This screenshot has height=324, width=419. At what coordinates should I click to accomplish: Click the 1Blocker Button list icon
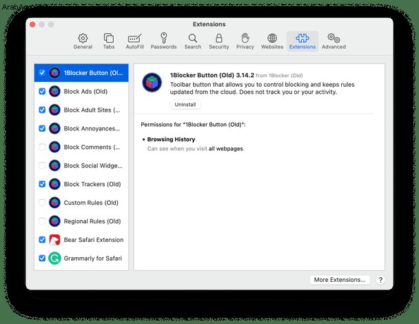[54, 72]
